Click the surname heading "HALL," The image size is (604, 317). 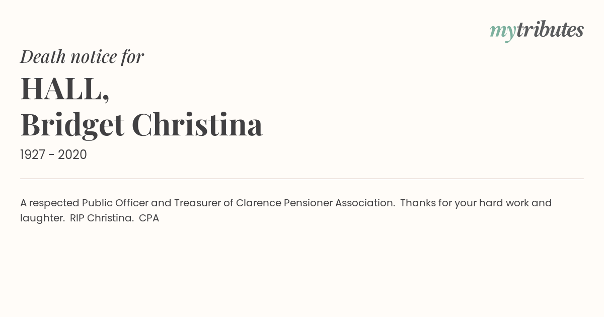click(65, 89)
